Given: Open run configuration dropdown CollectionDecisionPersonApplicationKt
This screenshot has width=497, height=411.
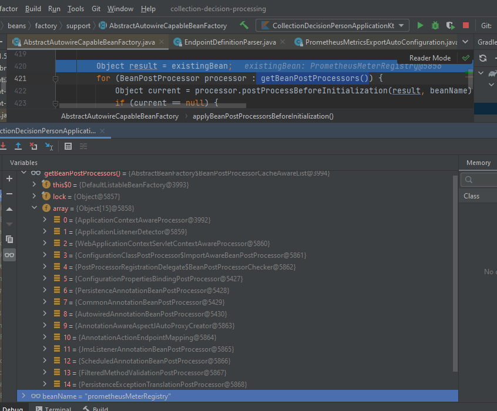Looking at the screenshot, I should [332, 25].
